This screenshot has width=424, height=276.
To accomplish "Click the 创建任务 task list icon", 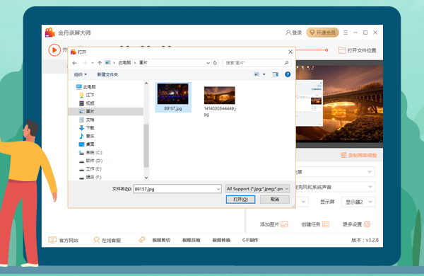I will (x=326, y=224).
